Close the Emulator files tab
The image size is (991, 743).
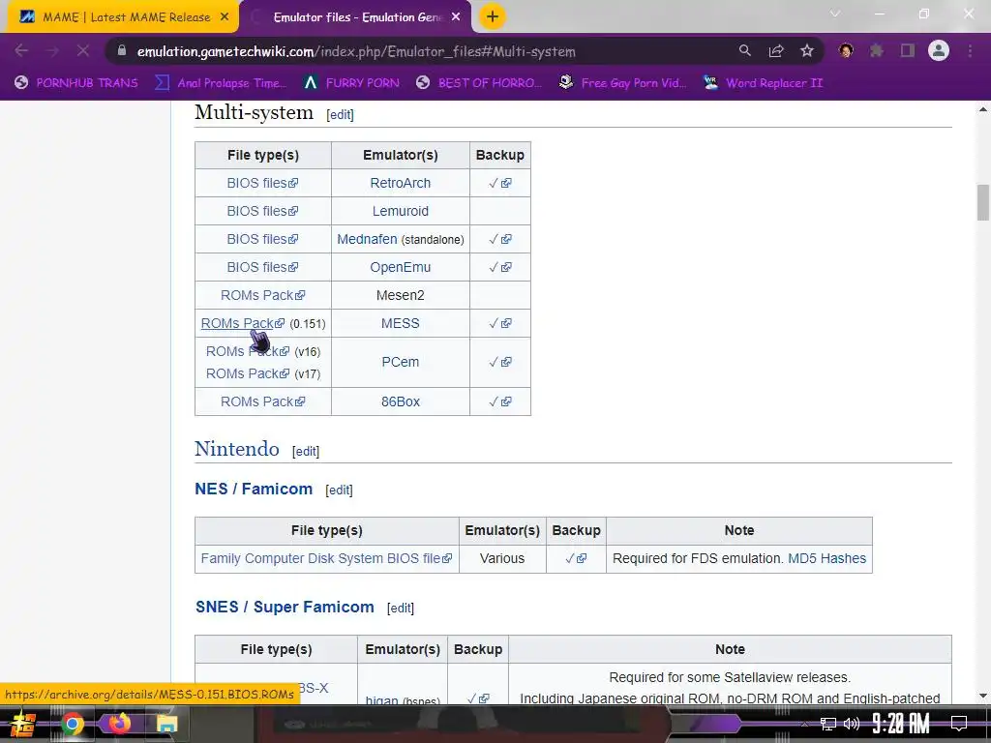pos(456,17)
